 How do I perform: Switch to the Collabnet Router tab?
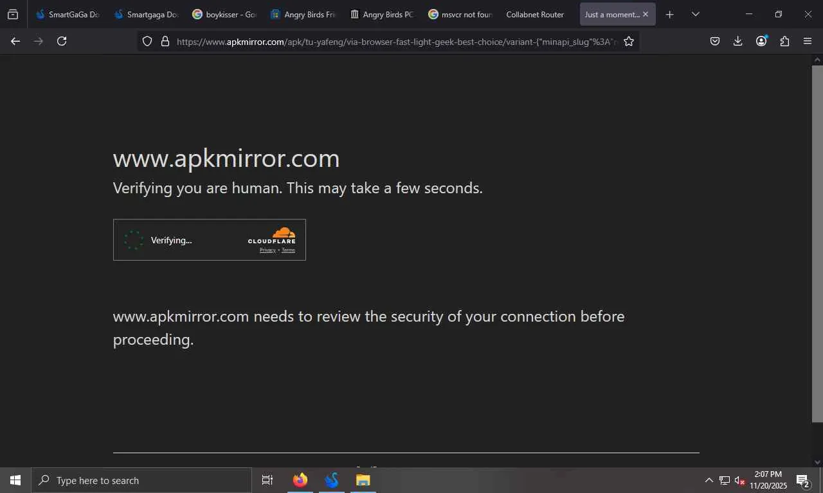(x=538, y=14)
